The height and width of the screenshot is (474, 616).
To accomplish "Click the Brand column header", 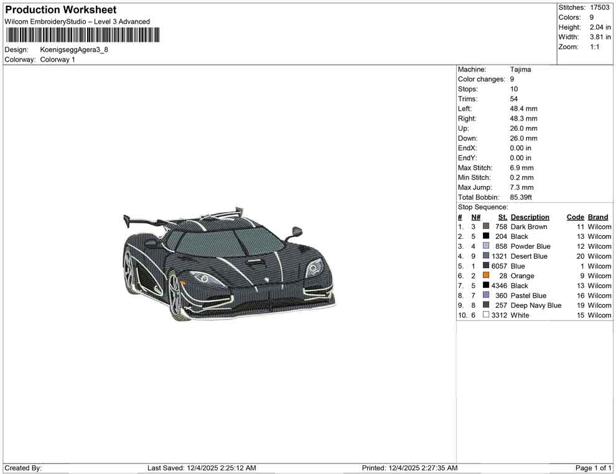I will click(598, 216).
